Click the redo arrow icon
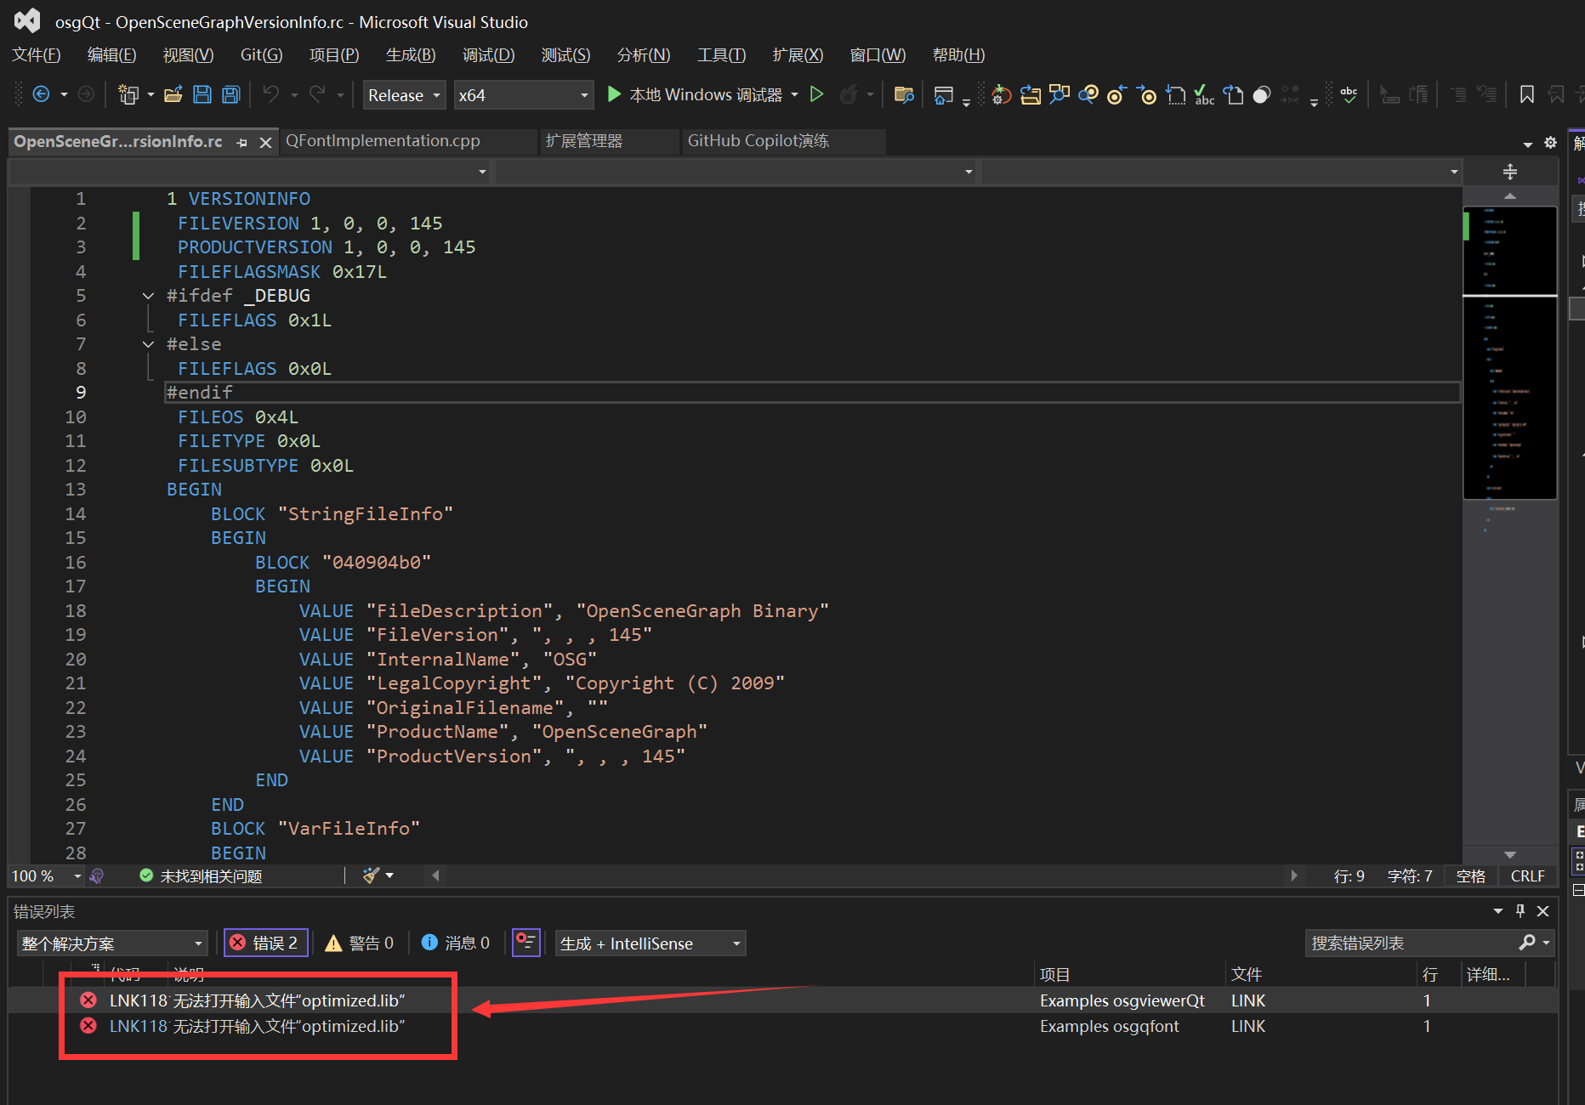Viewport: 1585px width, 1105px height. (x=317, y=94)
